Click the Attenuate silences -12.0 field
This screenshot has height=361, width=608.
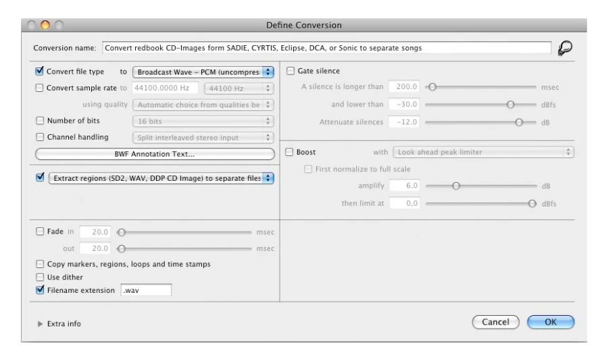(404, 122)
